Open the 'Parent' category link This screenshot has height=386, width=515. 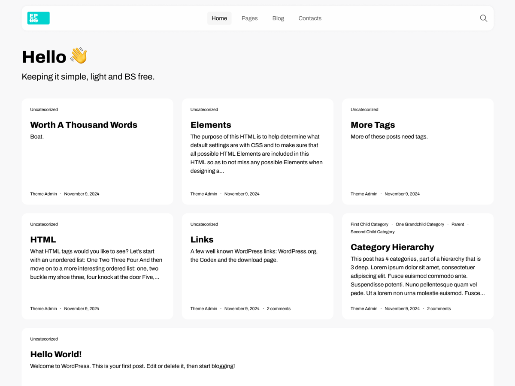(x=457, y=224)
